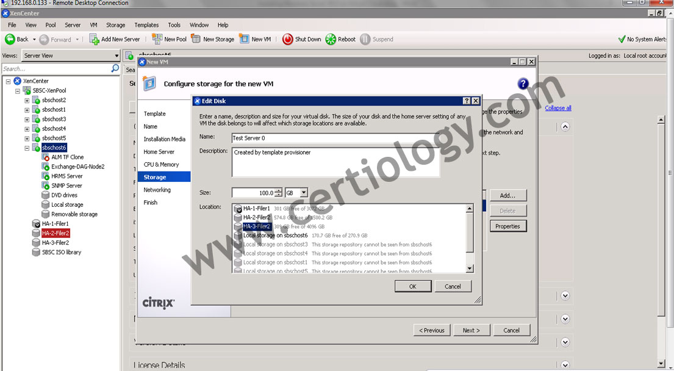Click the search magnifier icon

coord(115,68)
